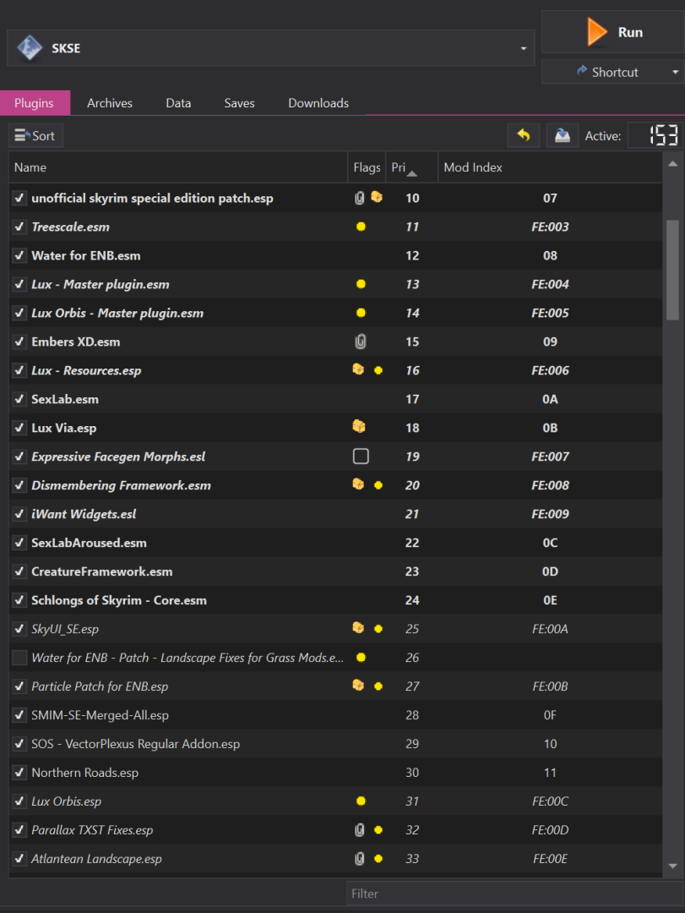This screenshot has width=685, height=913.
Task: Uncheck SMIM-SE-Merged-All.esp
Action: coord(19,714)
